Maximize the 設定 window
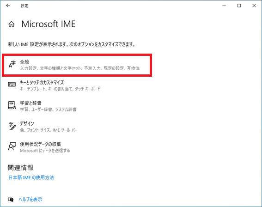The height and width of the screenshot is (207, 262). point(239,6)
